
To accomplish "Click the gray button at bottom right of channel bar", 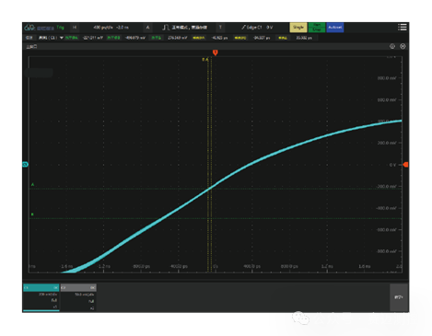I will coord(399,297).
